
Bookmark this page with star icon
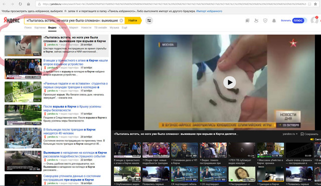pyautogui.click(x=315, y=4)
